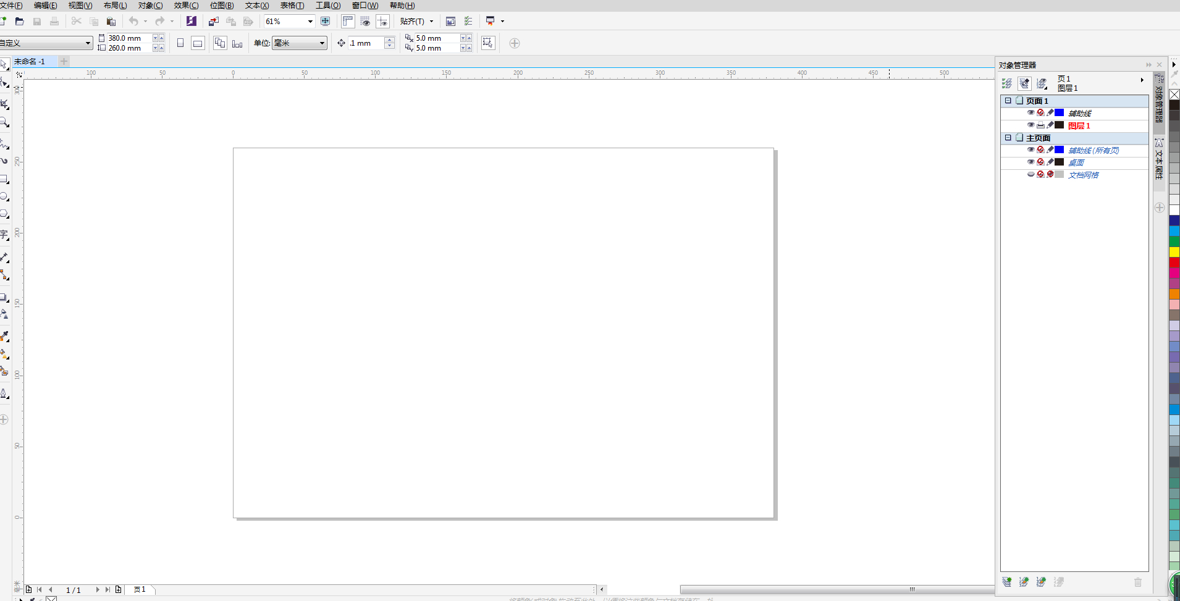This screenshot has width=1180, height=601.
Task: Open the 对象(C) menu
Action: click(150, 6)
